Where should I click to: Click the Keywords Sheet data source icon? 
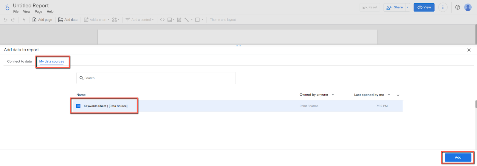coord(78,106)
